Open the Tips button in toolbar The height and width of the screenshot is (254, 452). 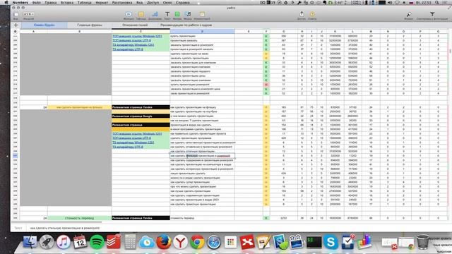coord(312,14)
